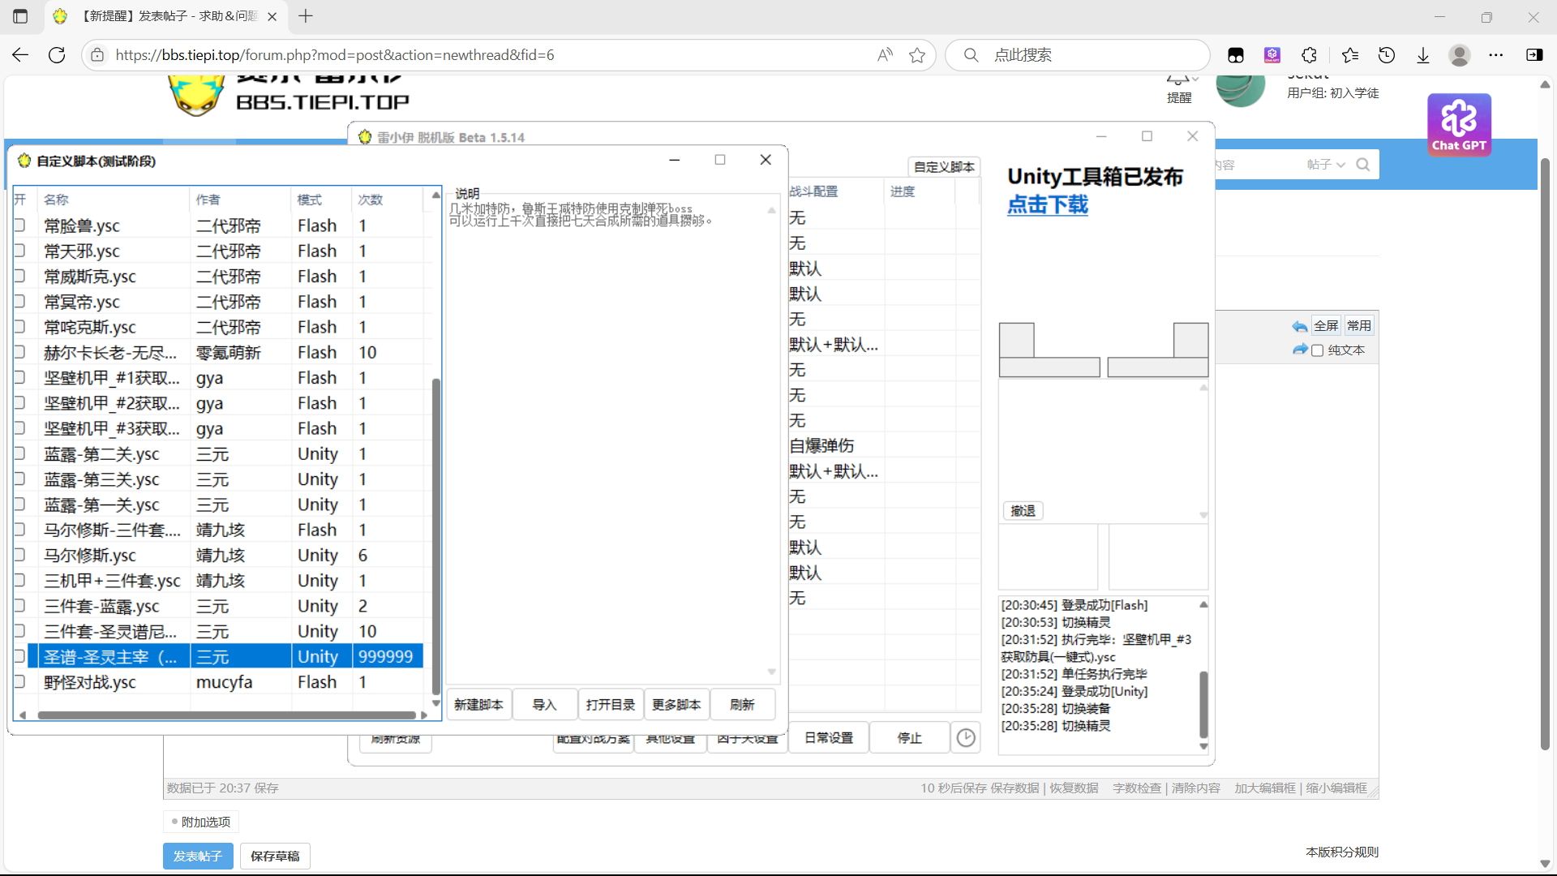This screenshot has height=876, width=1557.
Task: Click 新建脚本 button
Action: tap(478, 705)
